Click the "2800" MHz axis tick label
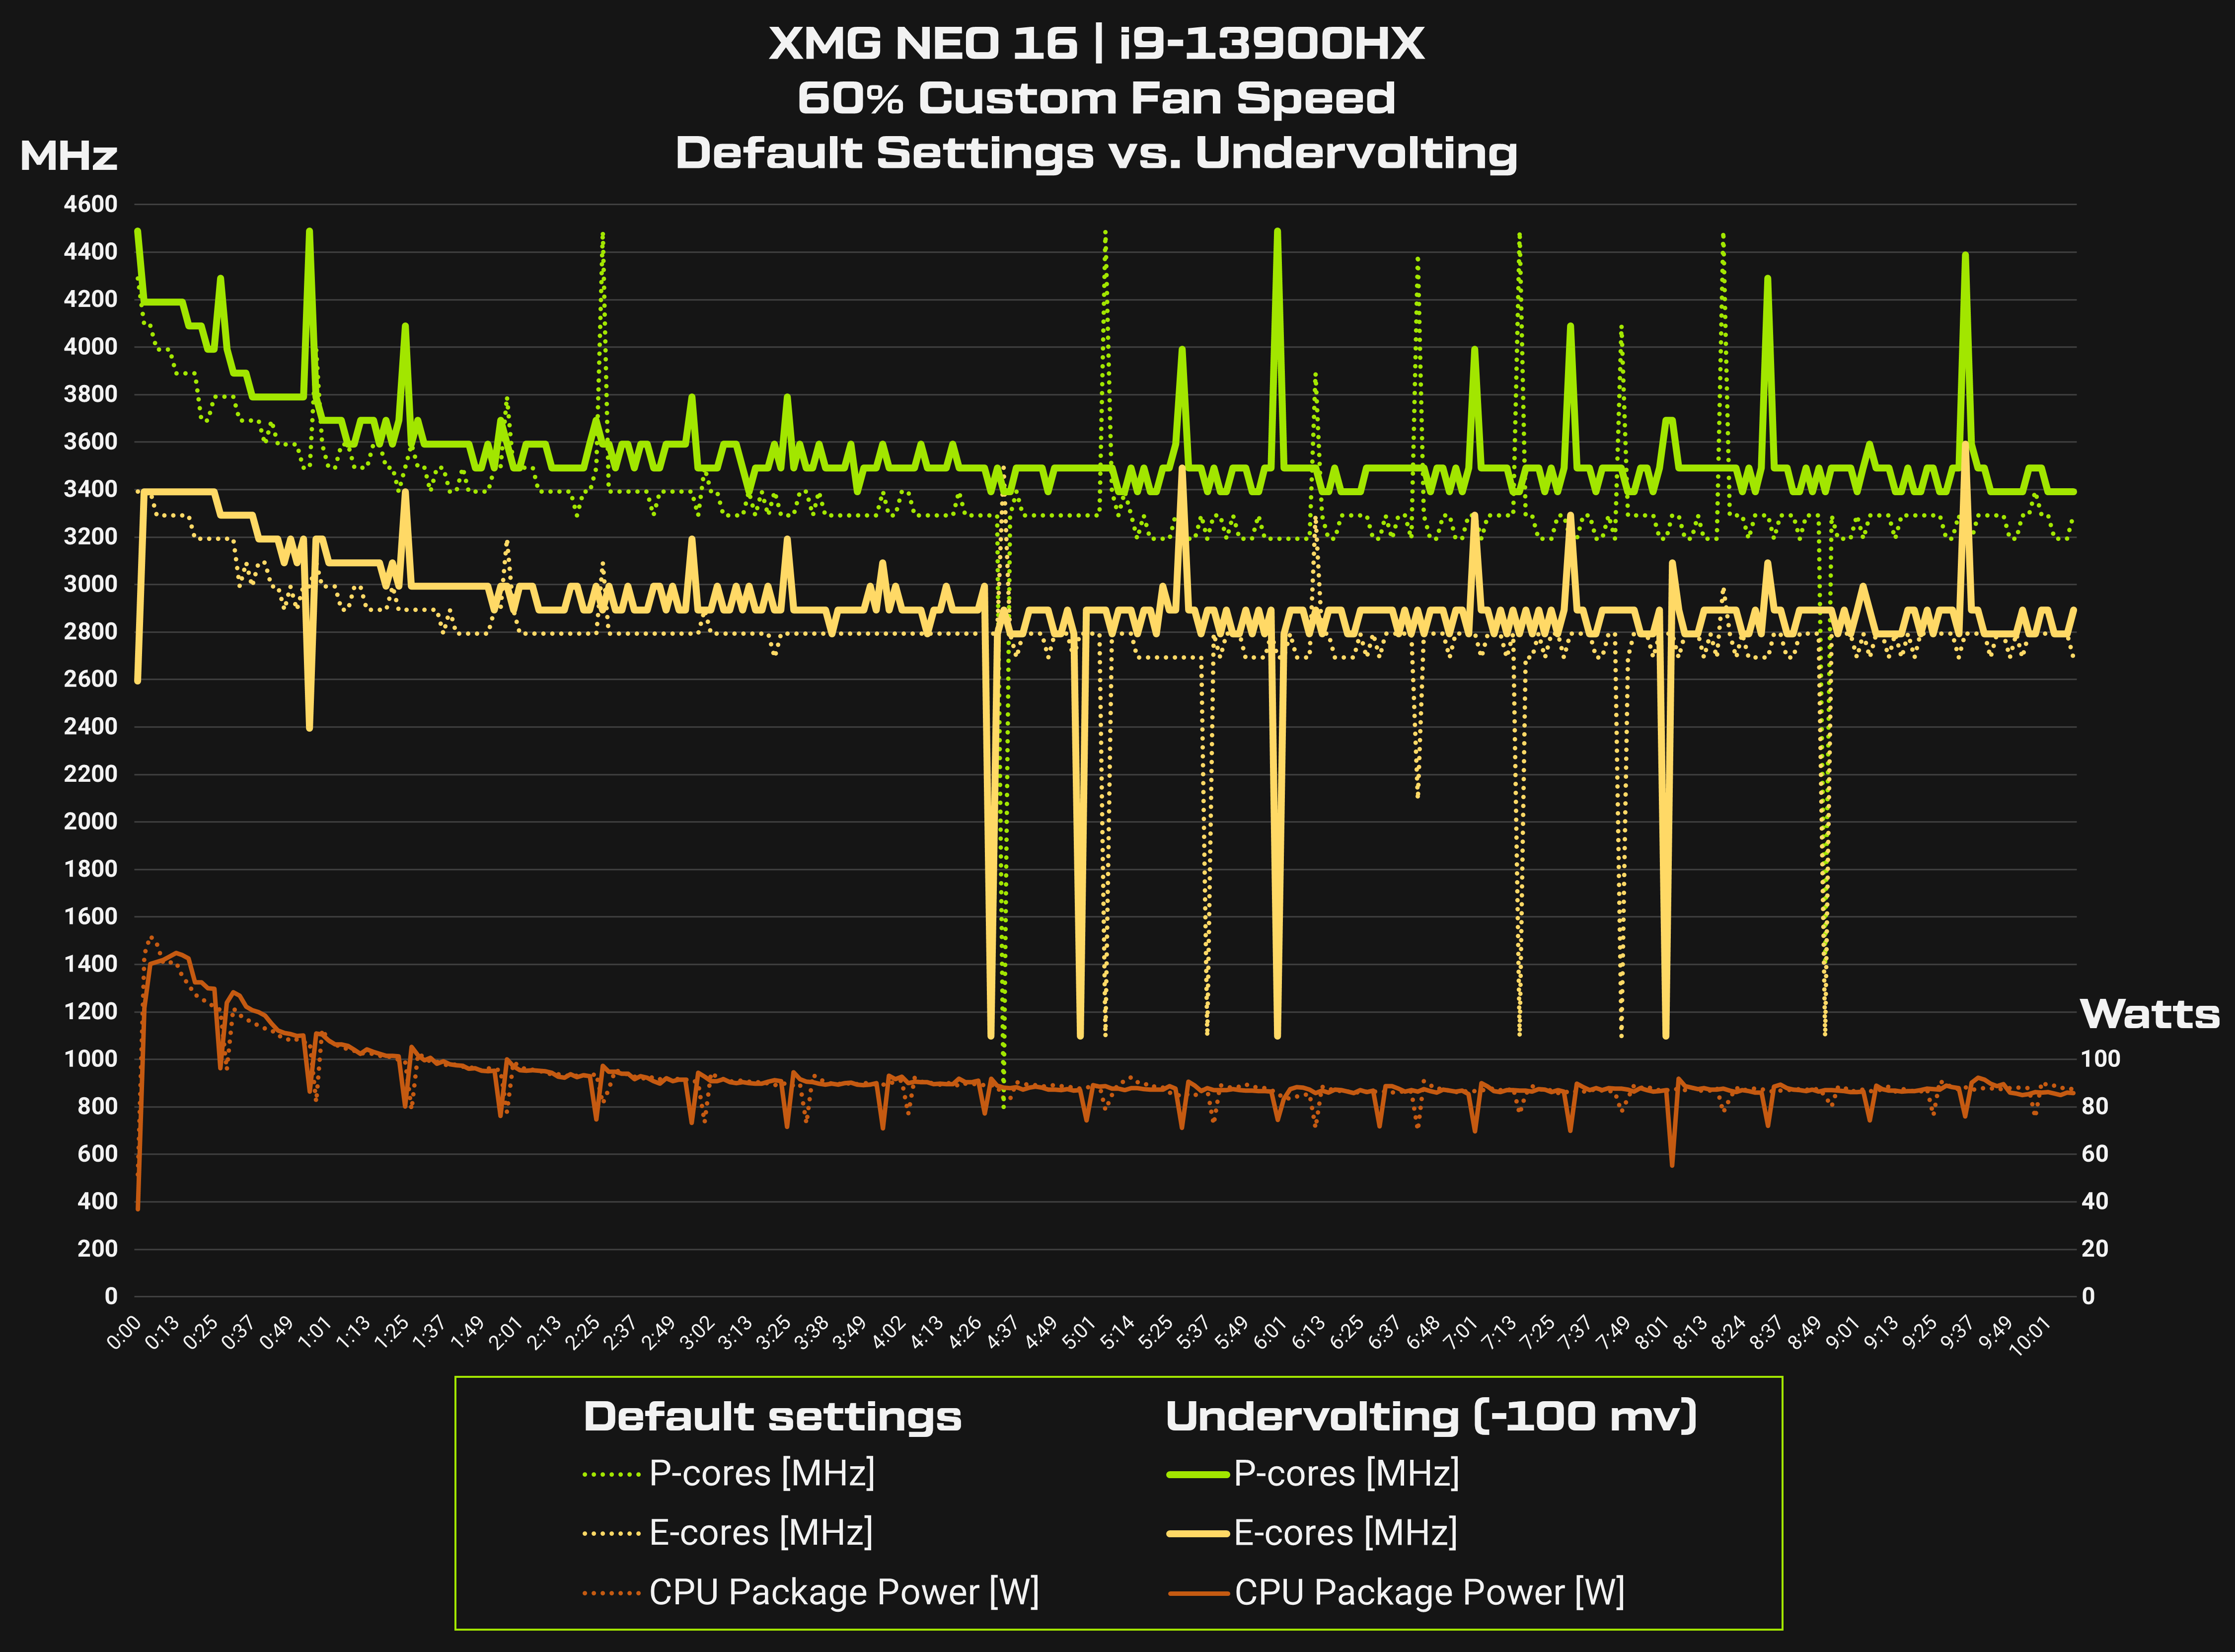Screen dimensions: 2235x1652 coord(91,632)
